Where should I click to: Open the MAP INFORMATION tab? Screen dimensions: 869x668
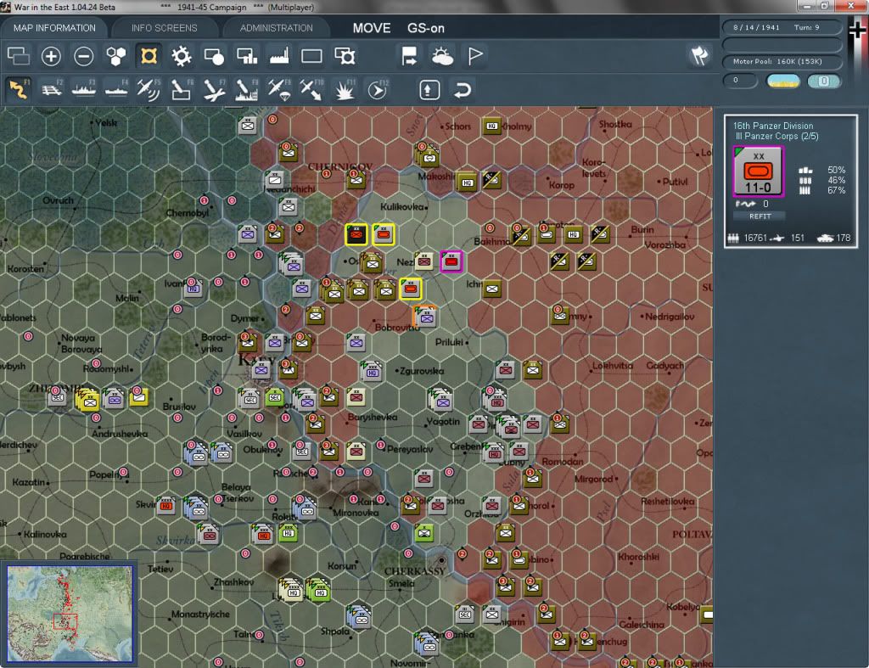54,28
